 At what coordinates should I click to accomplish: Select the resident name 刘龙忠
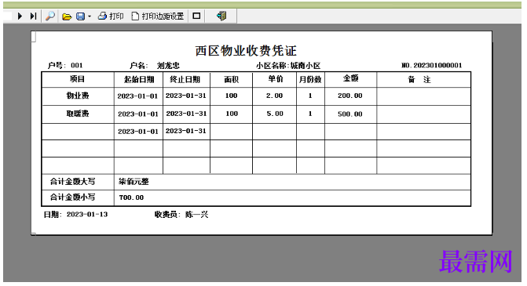[x=168, y=66]
